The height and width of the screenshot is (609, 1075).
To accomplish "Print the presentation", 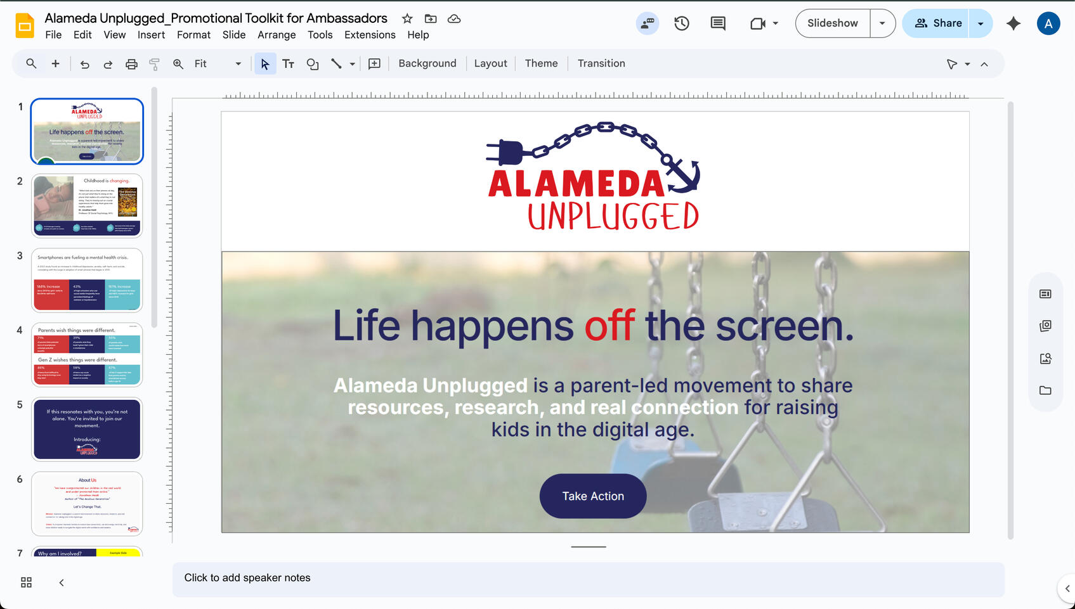I will [131, 63].
